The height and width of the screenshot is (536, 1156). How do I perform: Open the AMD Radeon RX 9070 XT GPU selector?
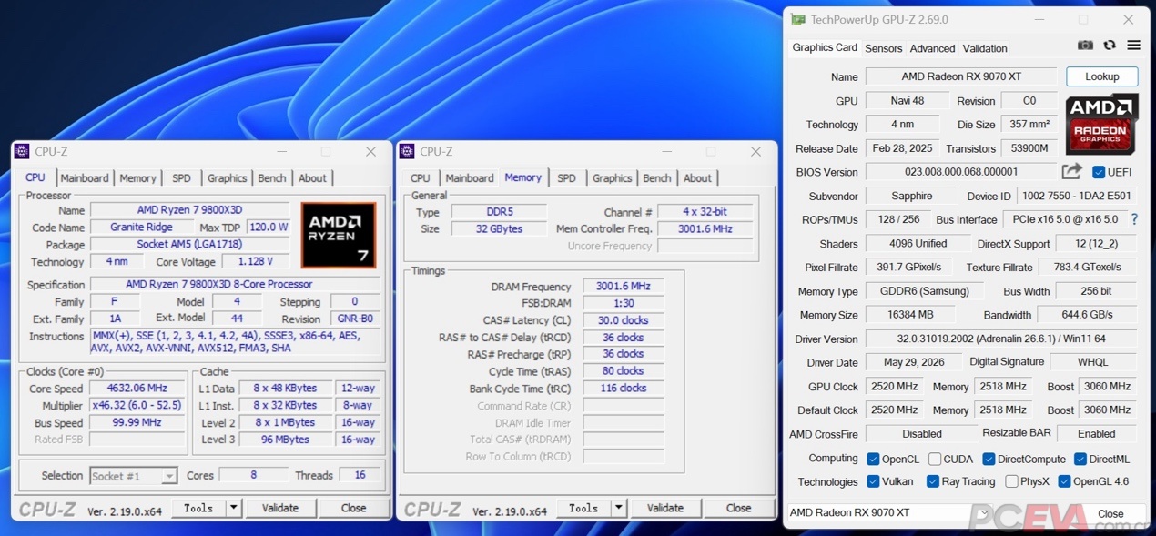889,512
